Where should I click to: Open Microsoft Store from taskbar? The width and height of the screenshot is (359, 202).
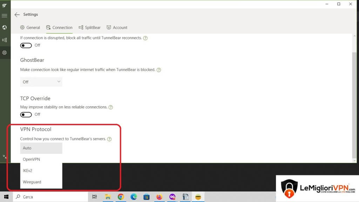click(x=146, y=197)
